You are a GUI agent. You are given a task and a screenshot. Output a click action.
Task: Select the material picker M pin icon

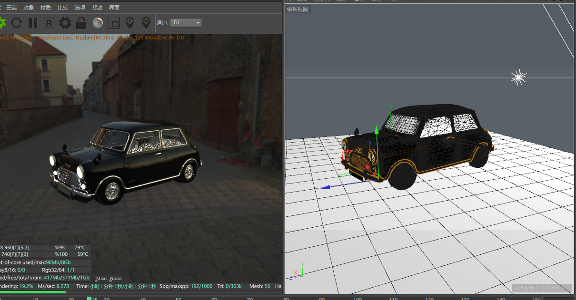(x=146, y=22)
